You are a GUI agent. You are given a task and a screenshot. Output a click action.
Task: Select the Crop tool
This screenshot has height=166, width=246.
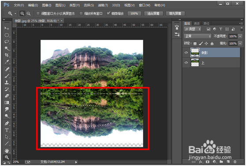click(7, 55)
